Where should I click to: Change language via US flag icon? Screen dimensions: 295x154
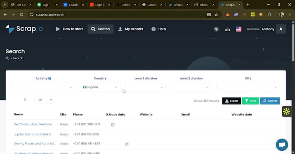(239, 29)
